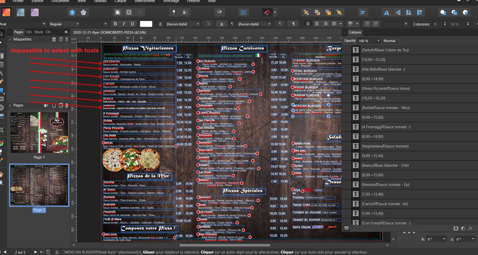Open paragraph style [Aucun style] dropdown
Screen dimensions: 478x255
tap(254, 24)
